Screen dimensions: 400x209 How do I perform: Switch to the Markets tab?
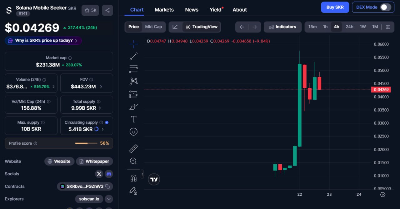pos(164,10)
